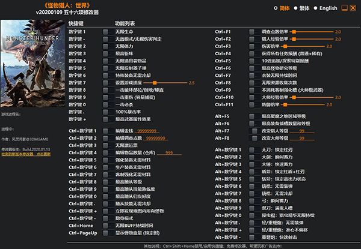Turn on 隐身模式 checkbox

[106, 218]
